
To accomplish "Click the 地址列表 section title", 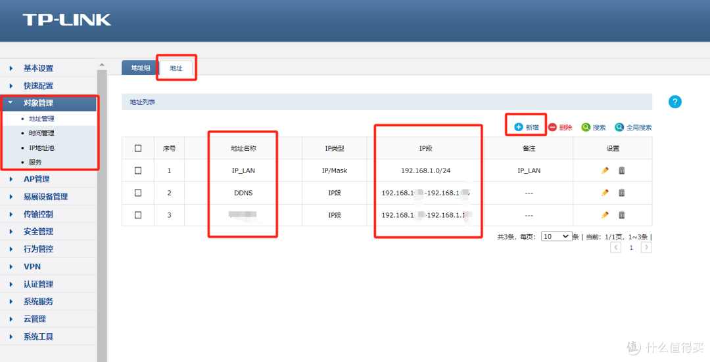I will point(143,102).
